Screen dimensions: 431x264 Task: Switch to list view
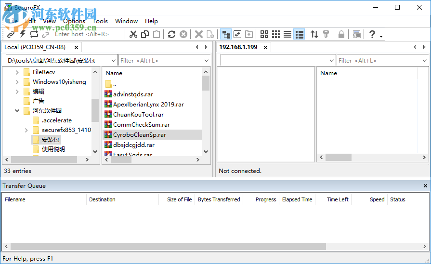pos(287,34)
